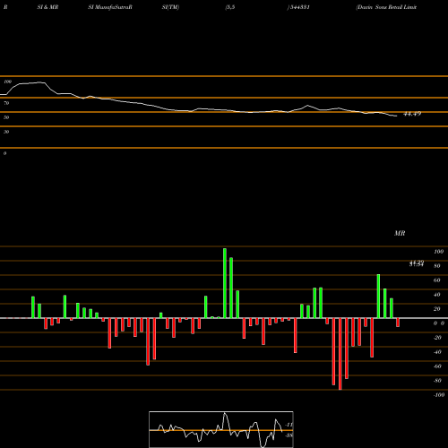Click the -40 label on MR axis
448x448 pixels.
[437, 352]
